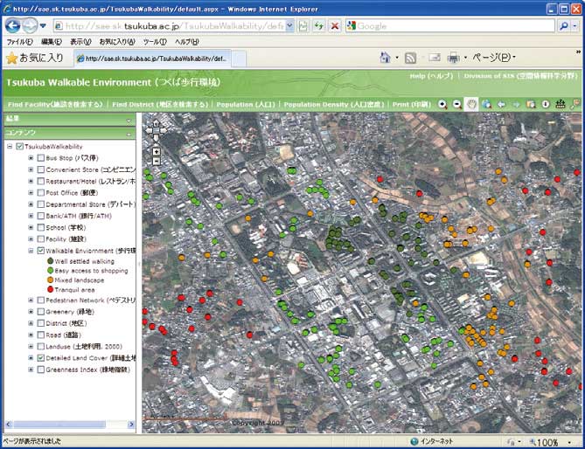Screen dimensions: 585x449
Task: Click Find District link
Action: point(160,104)
